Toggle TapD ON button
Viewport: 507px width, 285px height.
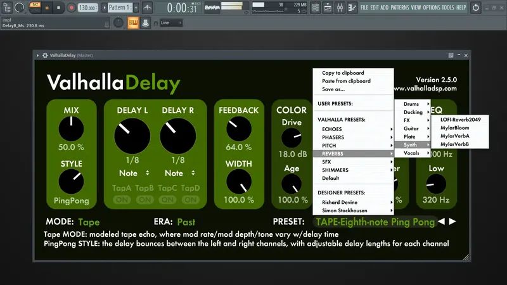[190, 199]
